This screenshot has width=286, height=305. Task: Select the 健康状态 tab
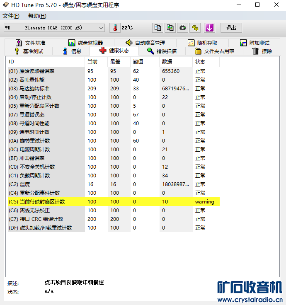(x=114, y=51)
